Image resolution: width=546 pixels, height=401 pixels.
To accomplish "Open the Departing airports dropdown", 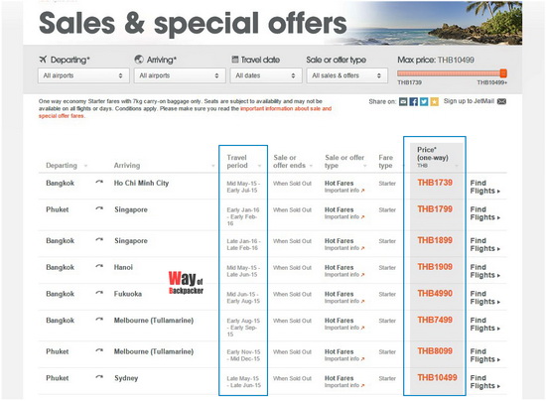I will pos(83,75).
